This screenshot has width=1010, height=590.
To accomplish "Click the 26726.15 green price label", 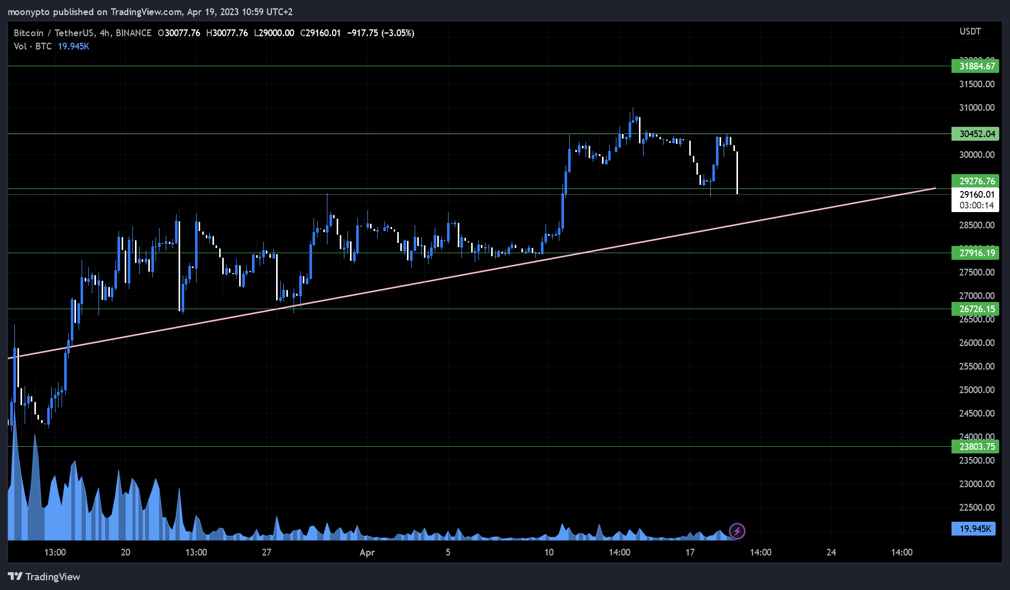I will [975, 309].
